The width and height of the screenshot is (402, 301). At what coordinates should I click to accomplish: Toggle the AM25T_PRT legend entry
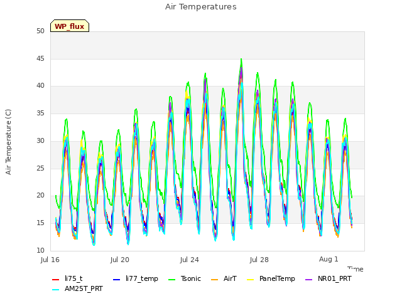click(x=77, y=289)
